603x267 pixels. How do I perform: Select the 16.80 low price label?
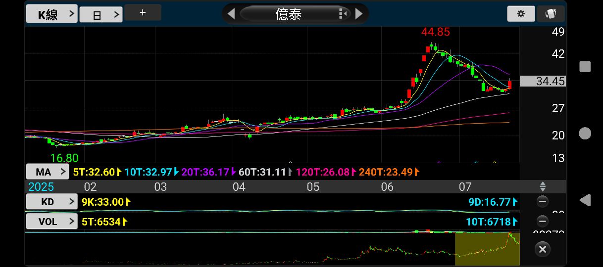click(x=64, y=158)
